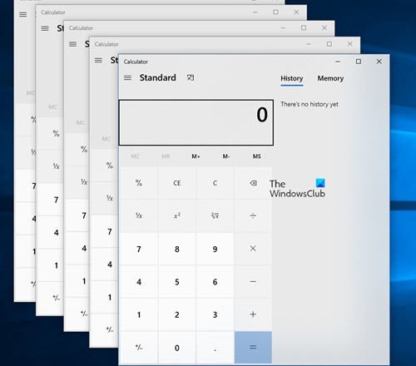Click % key in window directly behind front calculator

pyautogui.click(x=110, y=166)
